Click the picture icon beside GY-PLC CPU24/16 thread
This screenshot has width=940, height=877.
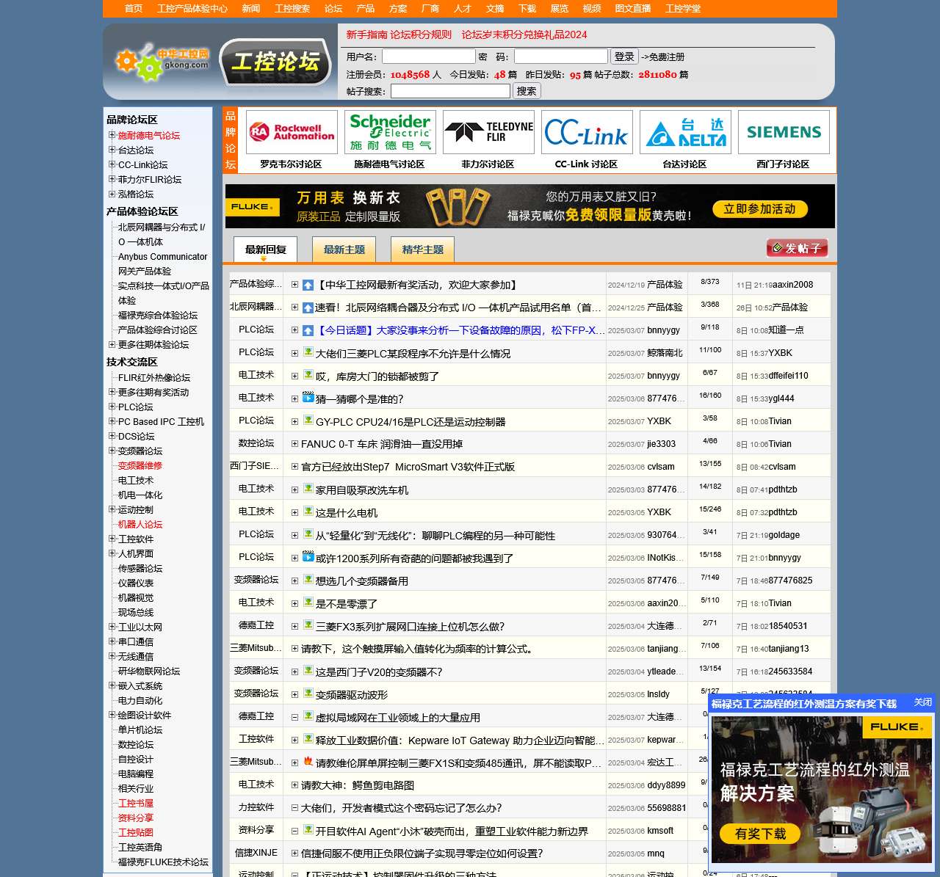coord(308,421)
